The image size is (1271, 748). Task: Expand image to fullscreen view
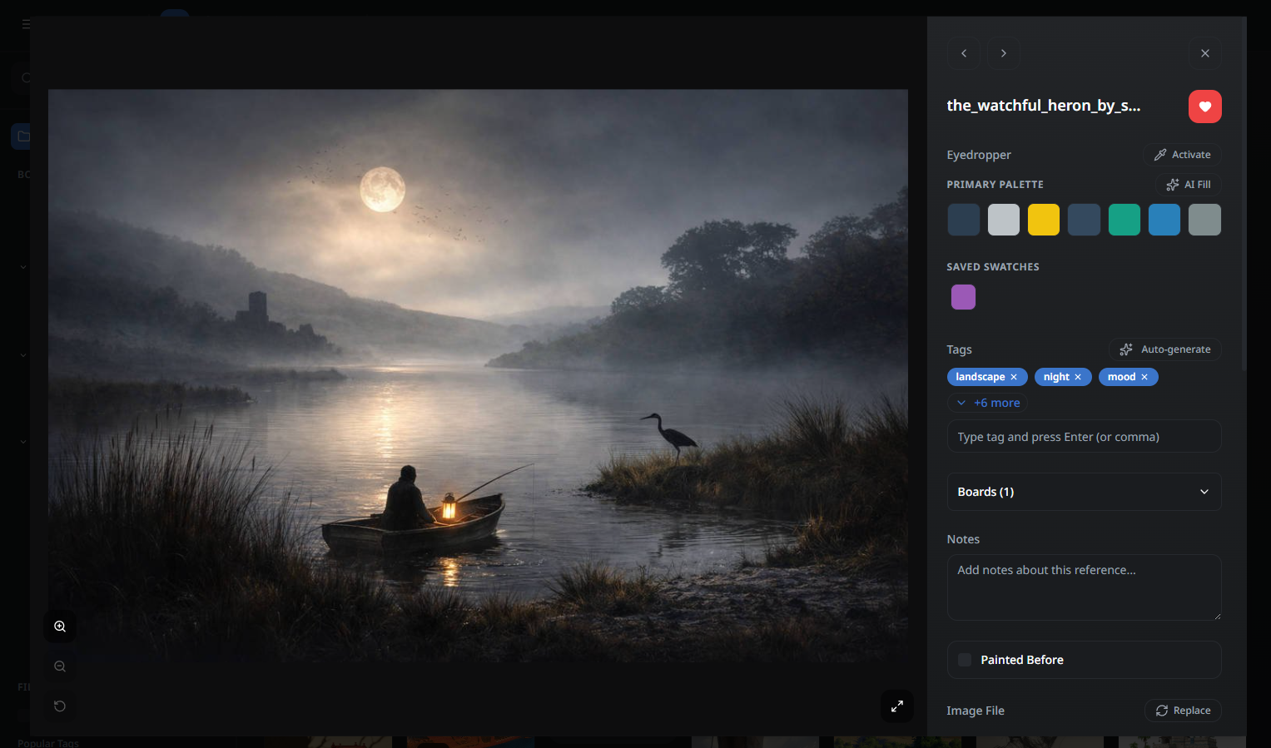click(896, 706)
